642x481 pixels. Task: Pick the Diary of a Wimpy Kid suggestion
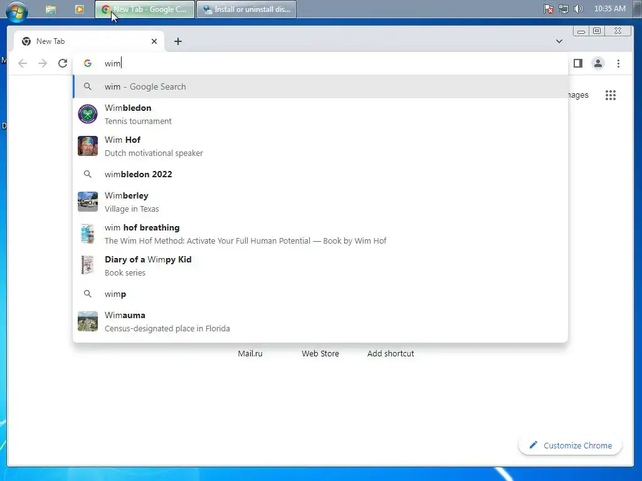[x=320, y=266]
